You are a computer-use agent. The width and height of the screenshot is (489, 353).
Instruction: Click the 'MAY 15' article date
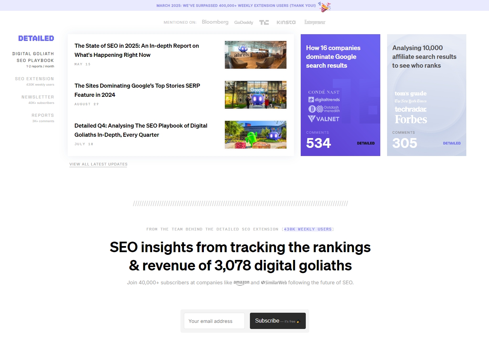(x=83, y=64)
